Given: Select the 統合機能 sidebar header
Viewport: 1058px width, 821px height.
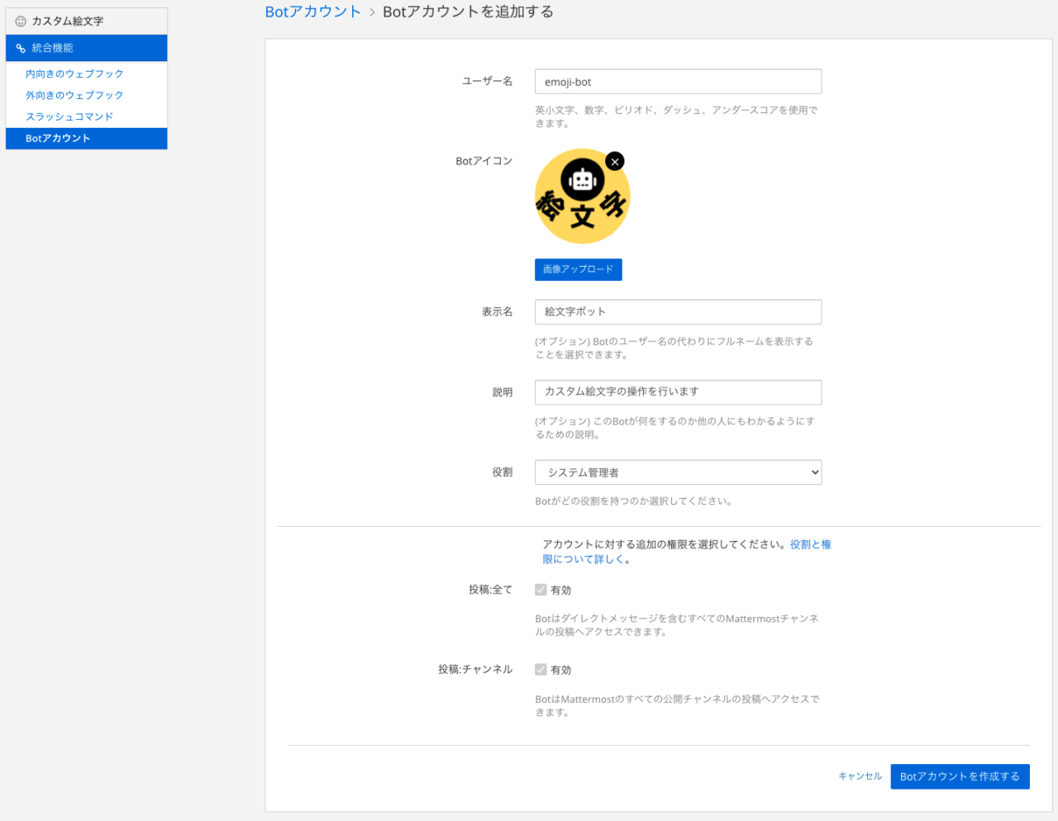Looking at the screenshot, I should (53, 49).
